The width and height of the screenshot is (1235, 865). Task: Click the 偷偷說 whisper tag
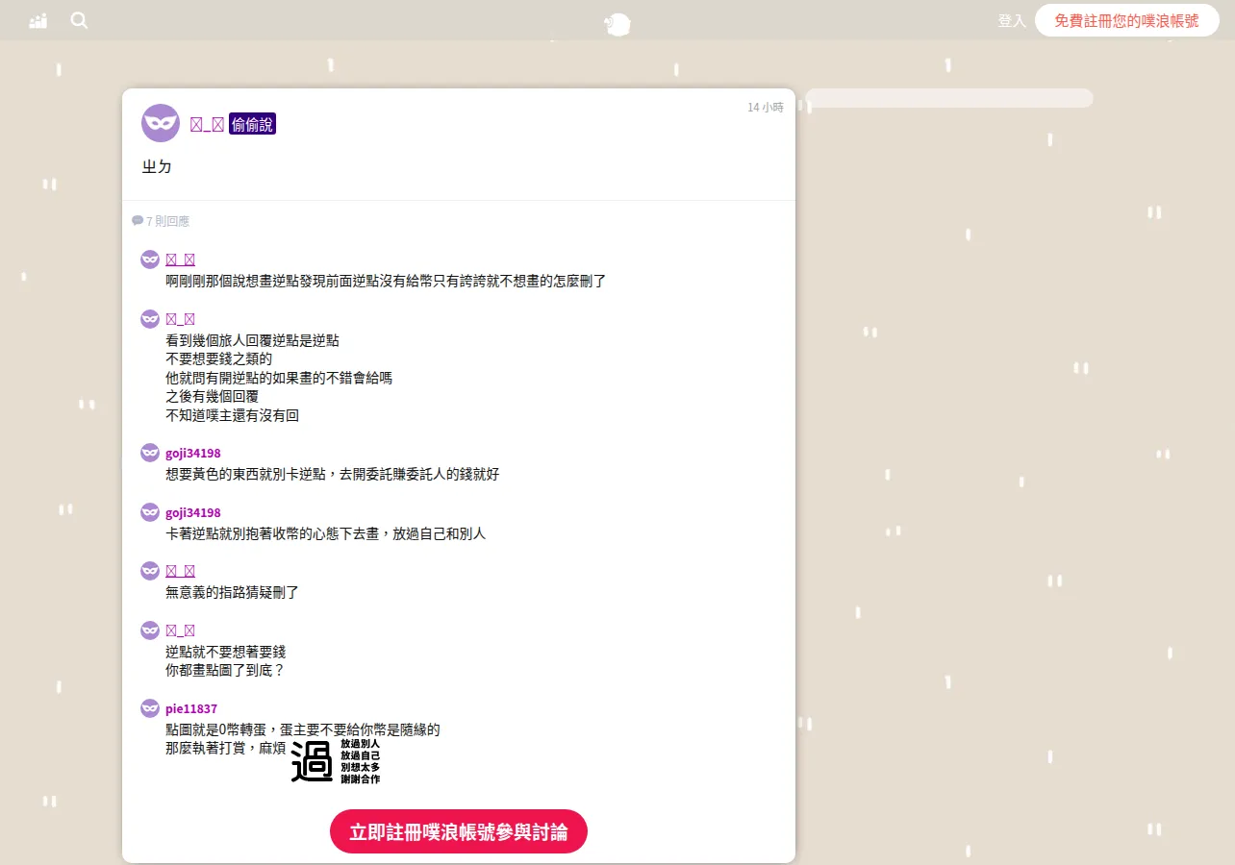click(253, 124)
